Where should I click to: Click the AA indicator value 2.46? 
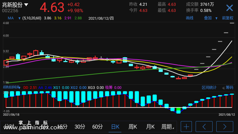(x=48, y=88)
